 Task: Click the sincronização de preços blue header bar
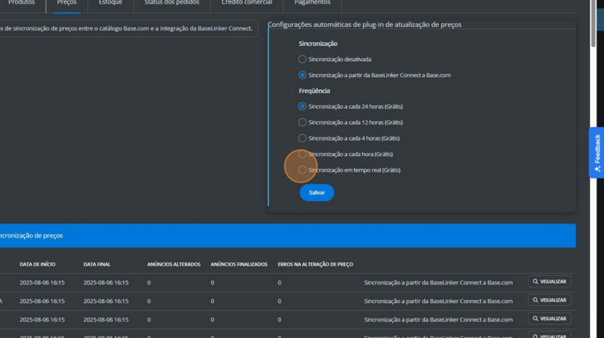tap(288, 235)
